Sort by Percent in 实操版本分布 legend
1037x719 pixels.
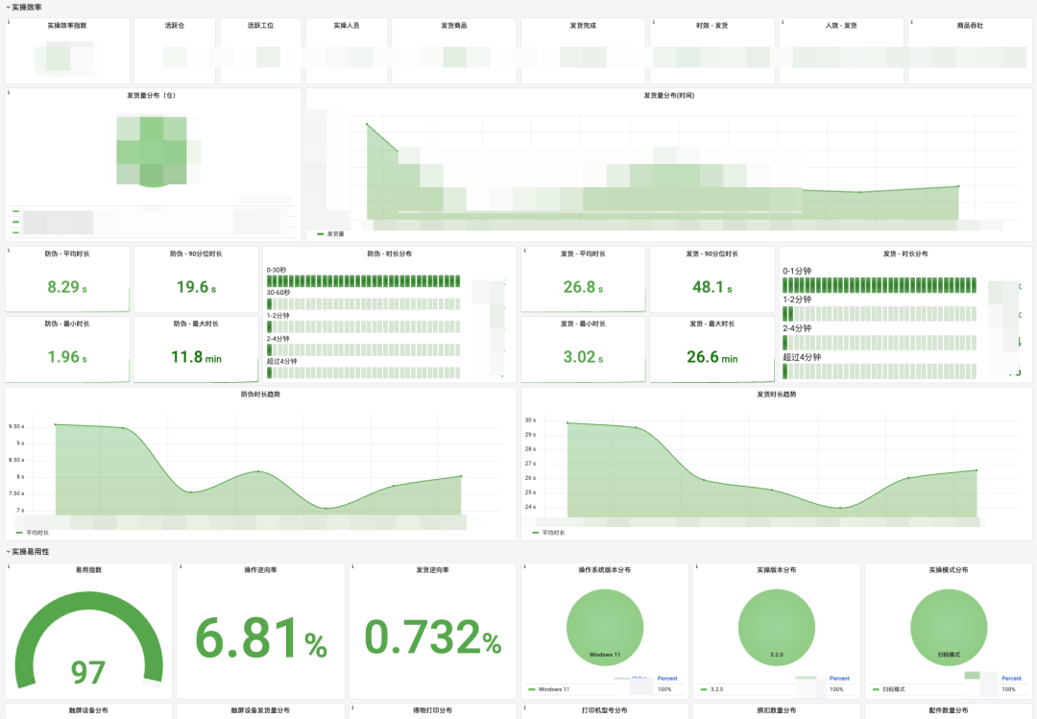[x=839, y=678]
